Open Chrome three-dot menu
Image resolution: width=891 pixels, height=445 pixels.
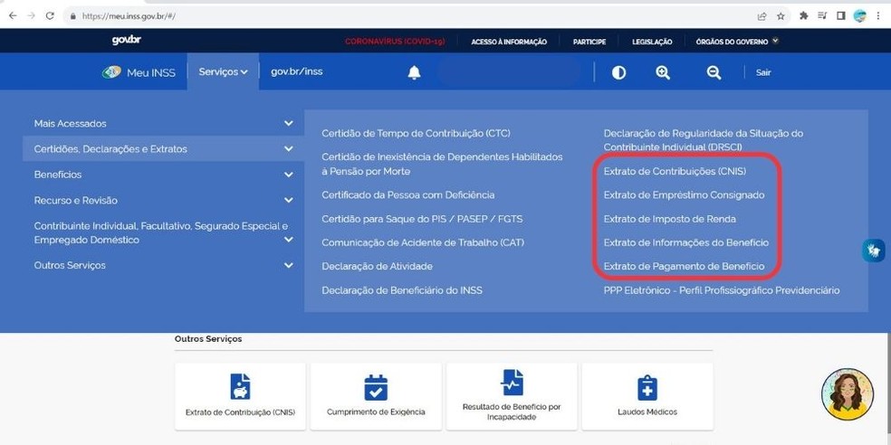click(x=878, y=16)
